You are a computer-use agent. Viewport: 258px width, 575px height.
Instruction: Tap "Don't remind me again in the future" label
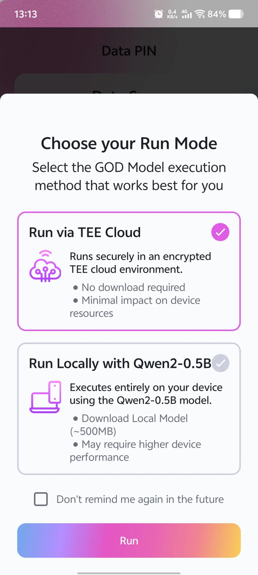coord(140,499)
